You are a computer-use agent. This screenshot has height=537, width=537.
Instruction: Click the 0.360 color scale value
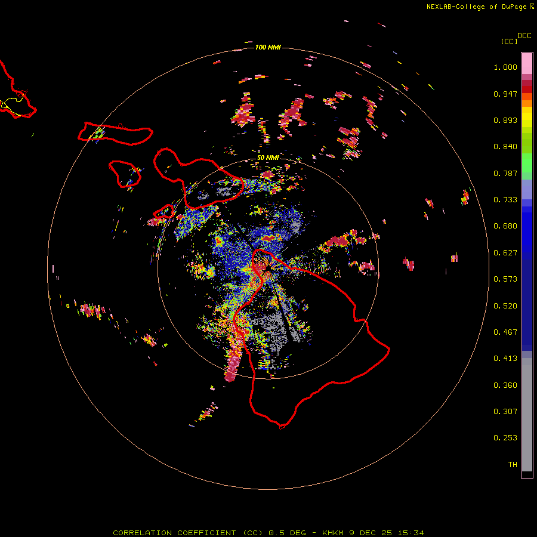pyautogui.click(x=505, y=385)
